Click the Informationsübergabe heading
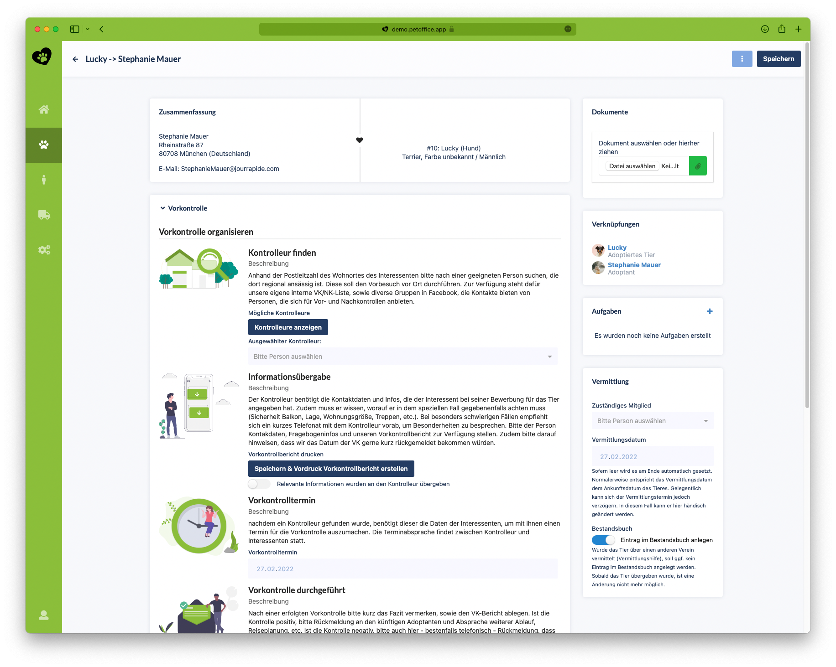Image resolution: width=836 pixels, height=667 pixels. point(289,377)
